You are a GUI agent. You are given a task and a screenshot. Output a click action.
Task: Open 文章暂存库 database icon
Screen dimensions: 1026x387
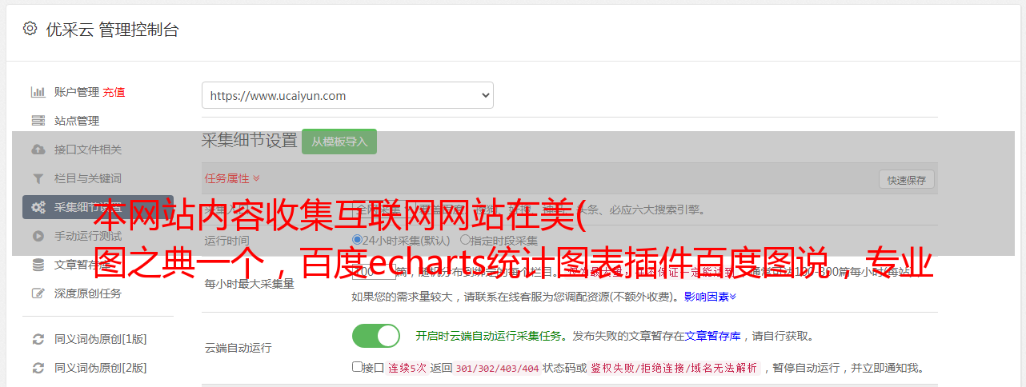click(x=38, y=265)
